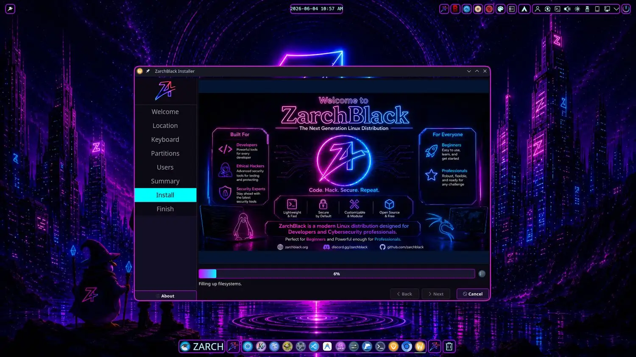636x357 pixels.
Task: Launch Dolphin file manager from the dock
Action: (x=367, y=346)
